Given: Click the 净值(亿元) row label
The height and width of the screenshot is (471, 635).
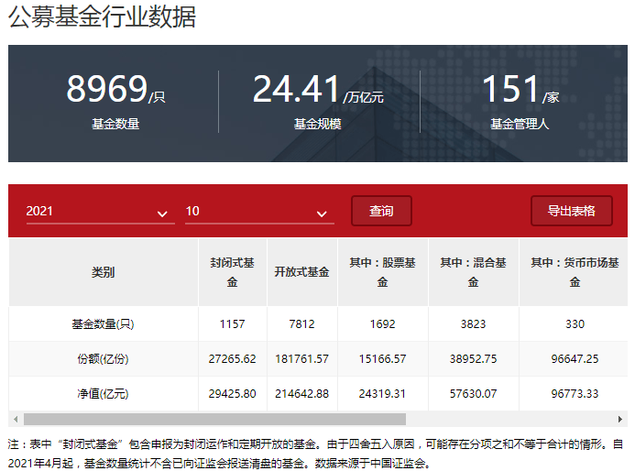Looking at the screenshot, I should pyautogui.click(x=103, y=394).
